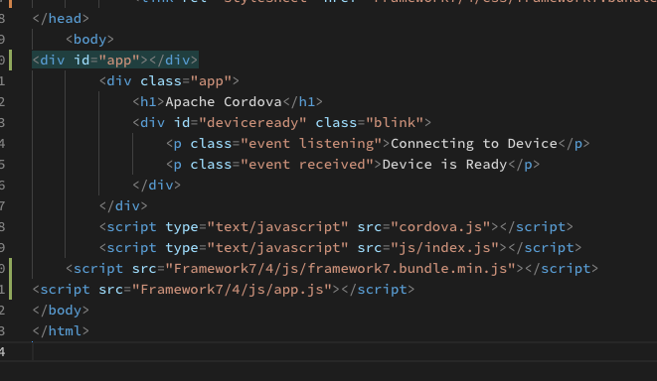The image size is (657, 381).
Task: Click the "event listening" class attribute value
Action: pos(311,144)
